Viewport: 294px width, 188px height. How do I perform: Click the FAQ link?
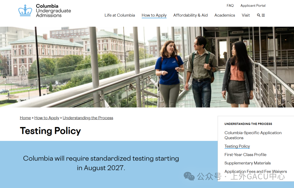(x=230, y=6)
